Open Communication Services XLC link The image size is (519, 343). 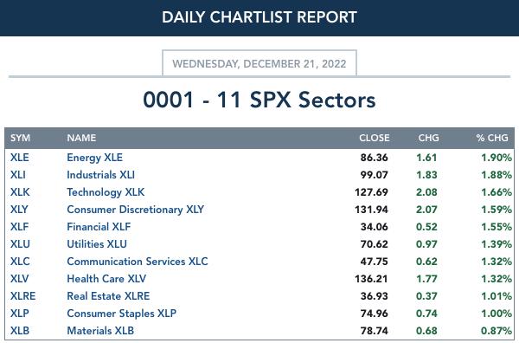tap(138, 261)
